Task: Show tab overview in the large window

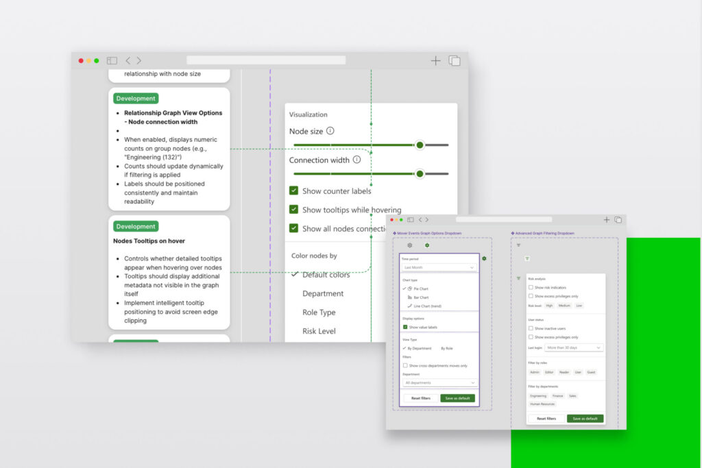Action: pyautogui.click(x=455, y=60)
